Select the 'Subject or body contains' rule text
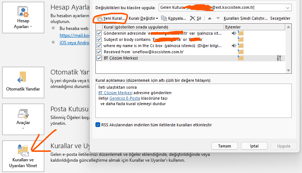The image size is (302, 173). tap(153, 39)
